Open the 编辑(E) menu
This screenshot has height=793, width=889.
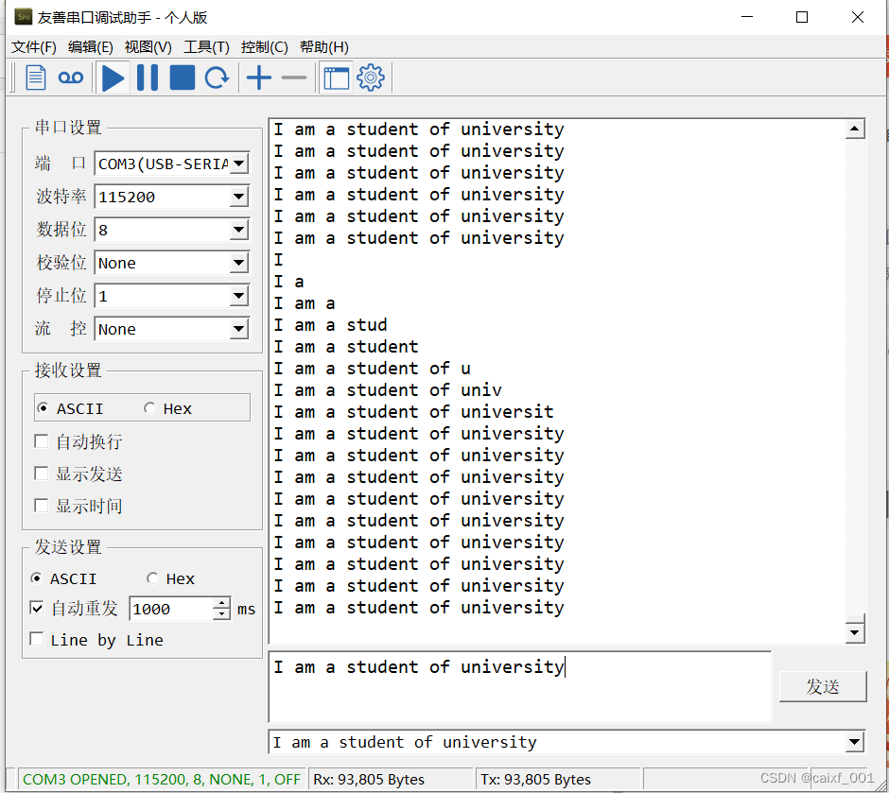coord(90,47)
